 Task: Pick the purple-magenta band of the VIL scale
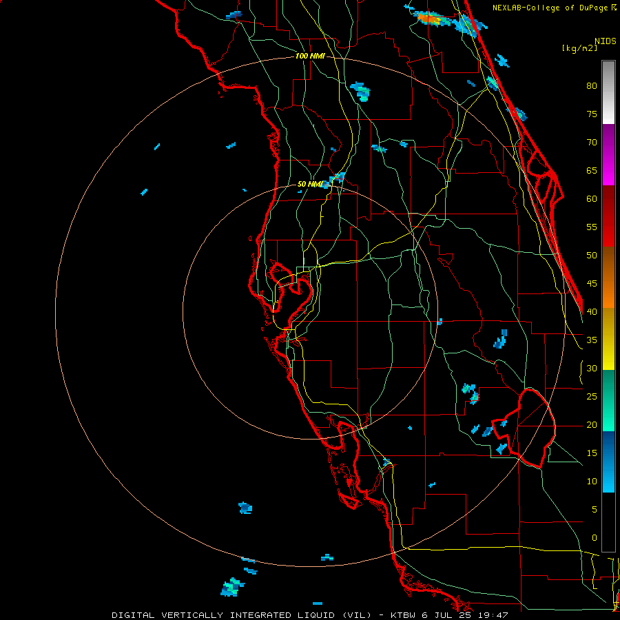click(608, 155)
